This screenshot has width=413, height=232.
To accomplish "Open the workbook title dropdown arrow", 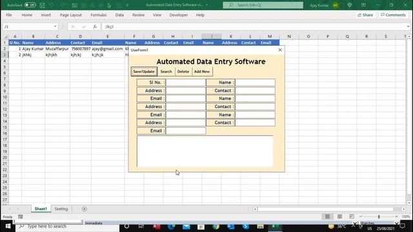I will point(206,5).
